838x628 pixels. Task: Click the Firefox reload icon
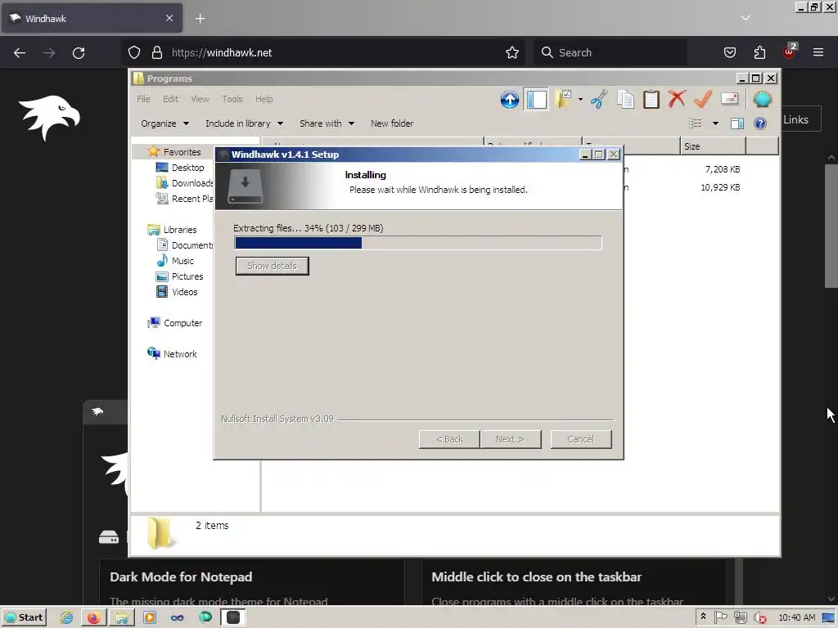tap(79, 52)
